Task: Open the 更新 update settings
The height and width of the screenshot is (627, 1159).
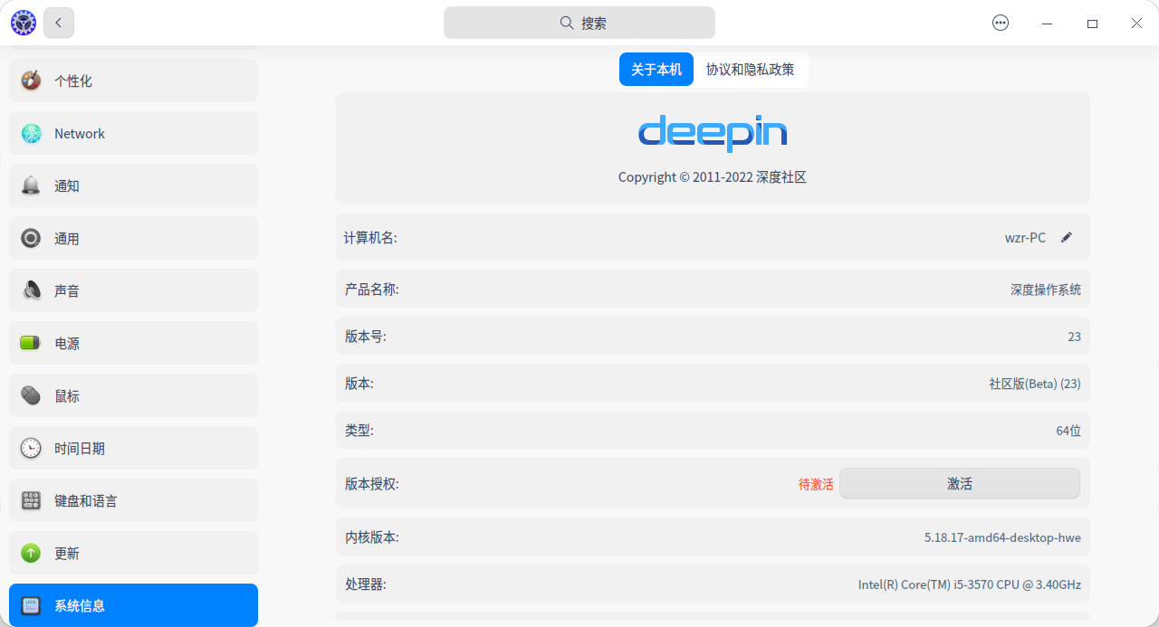Action: tap(68, 553)
